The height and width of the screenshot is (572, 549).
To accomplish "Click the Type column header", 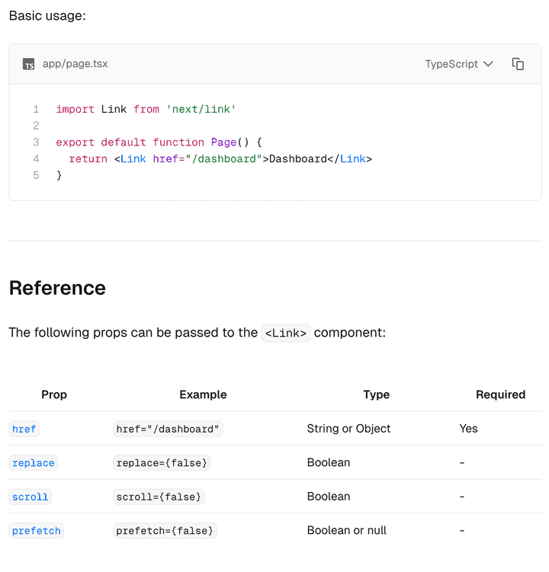I will 376,395.
